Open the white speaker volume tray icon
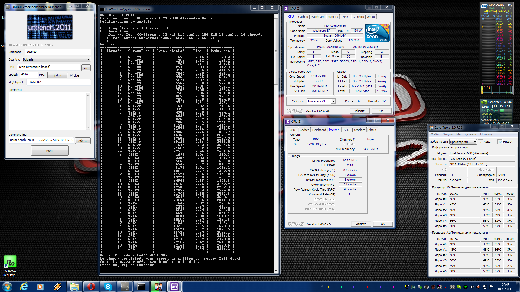The width and height of the screenshot is (520, 292). 472,287
